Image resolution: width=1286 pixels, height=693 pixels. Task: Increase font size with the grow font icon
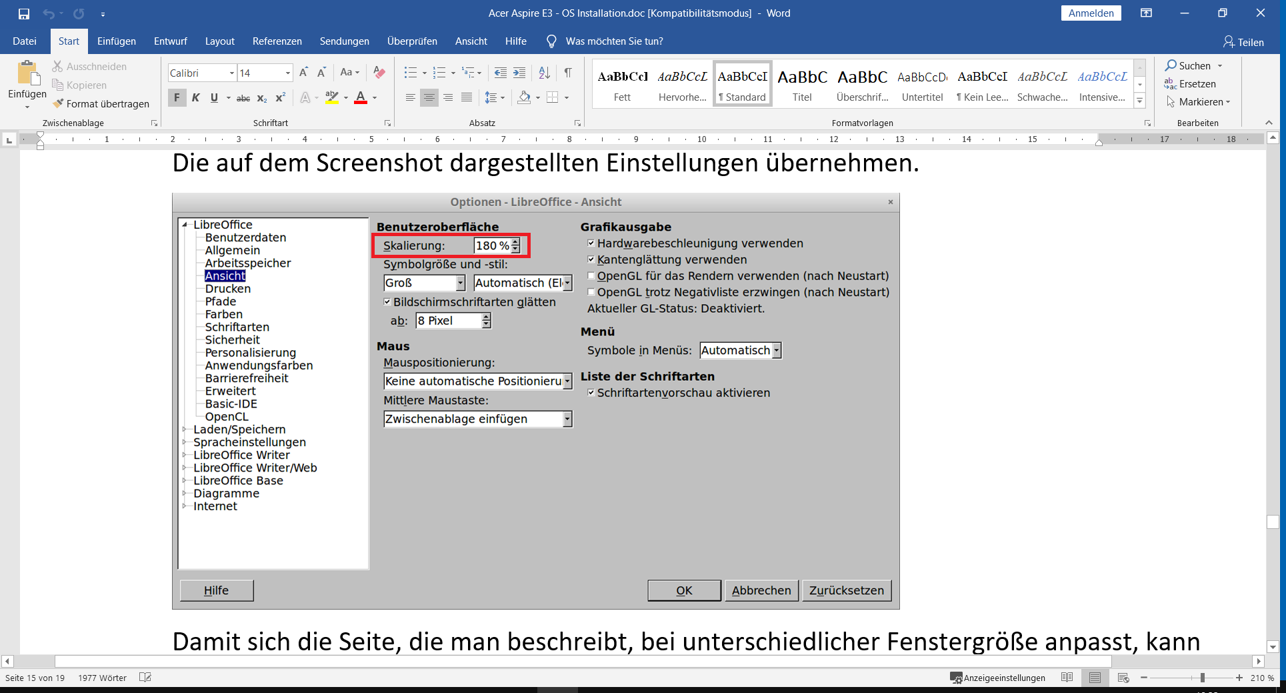point(304,72)
